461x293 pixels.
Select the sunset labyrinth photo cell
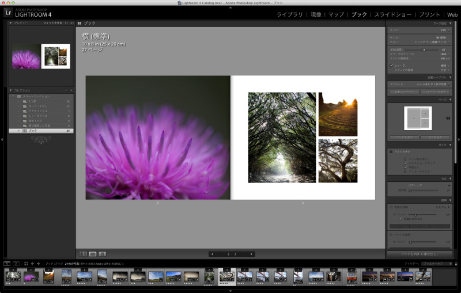(338, 114)
